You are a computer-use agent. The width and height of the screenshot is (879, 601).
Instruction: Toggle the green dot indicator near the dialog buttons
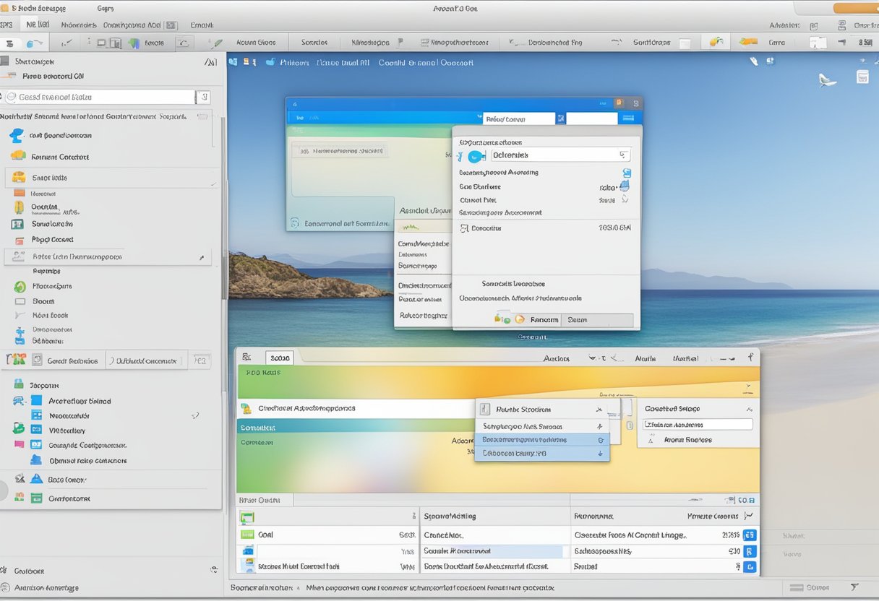pyautogui.click(x=507, y=320)
